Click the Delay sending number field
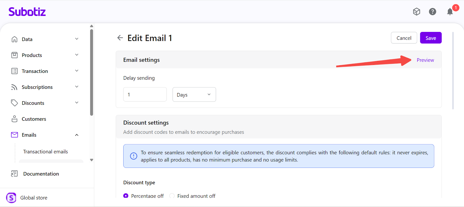 click(145, 95)
